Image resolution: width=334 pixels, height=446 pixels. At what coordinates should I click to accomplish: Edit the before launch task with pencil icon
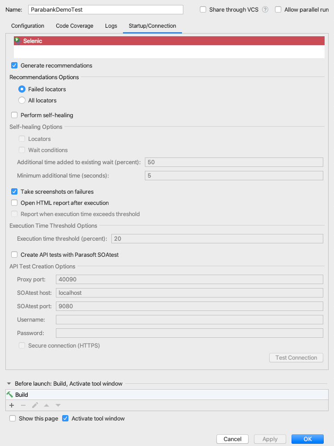pyautogui.click(x=35, y=405)
